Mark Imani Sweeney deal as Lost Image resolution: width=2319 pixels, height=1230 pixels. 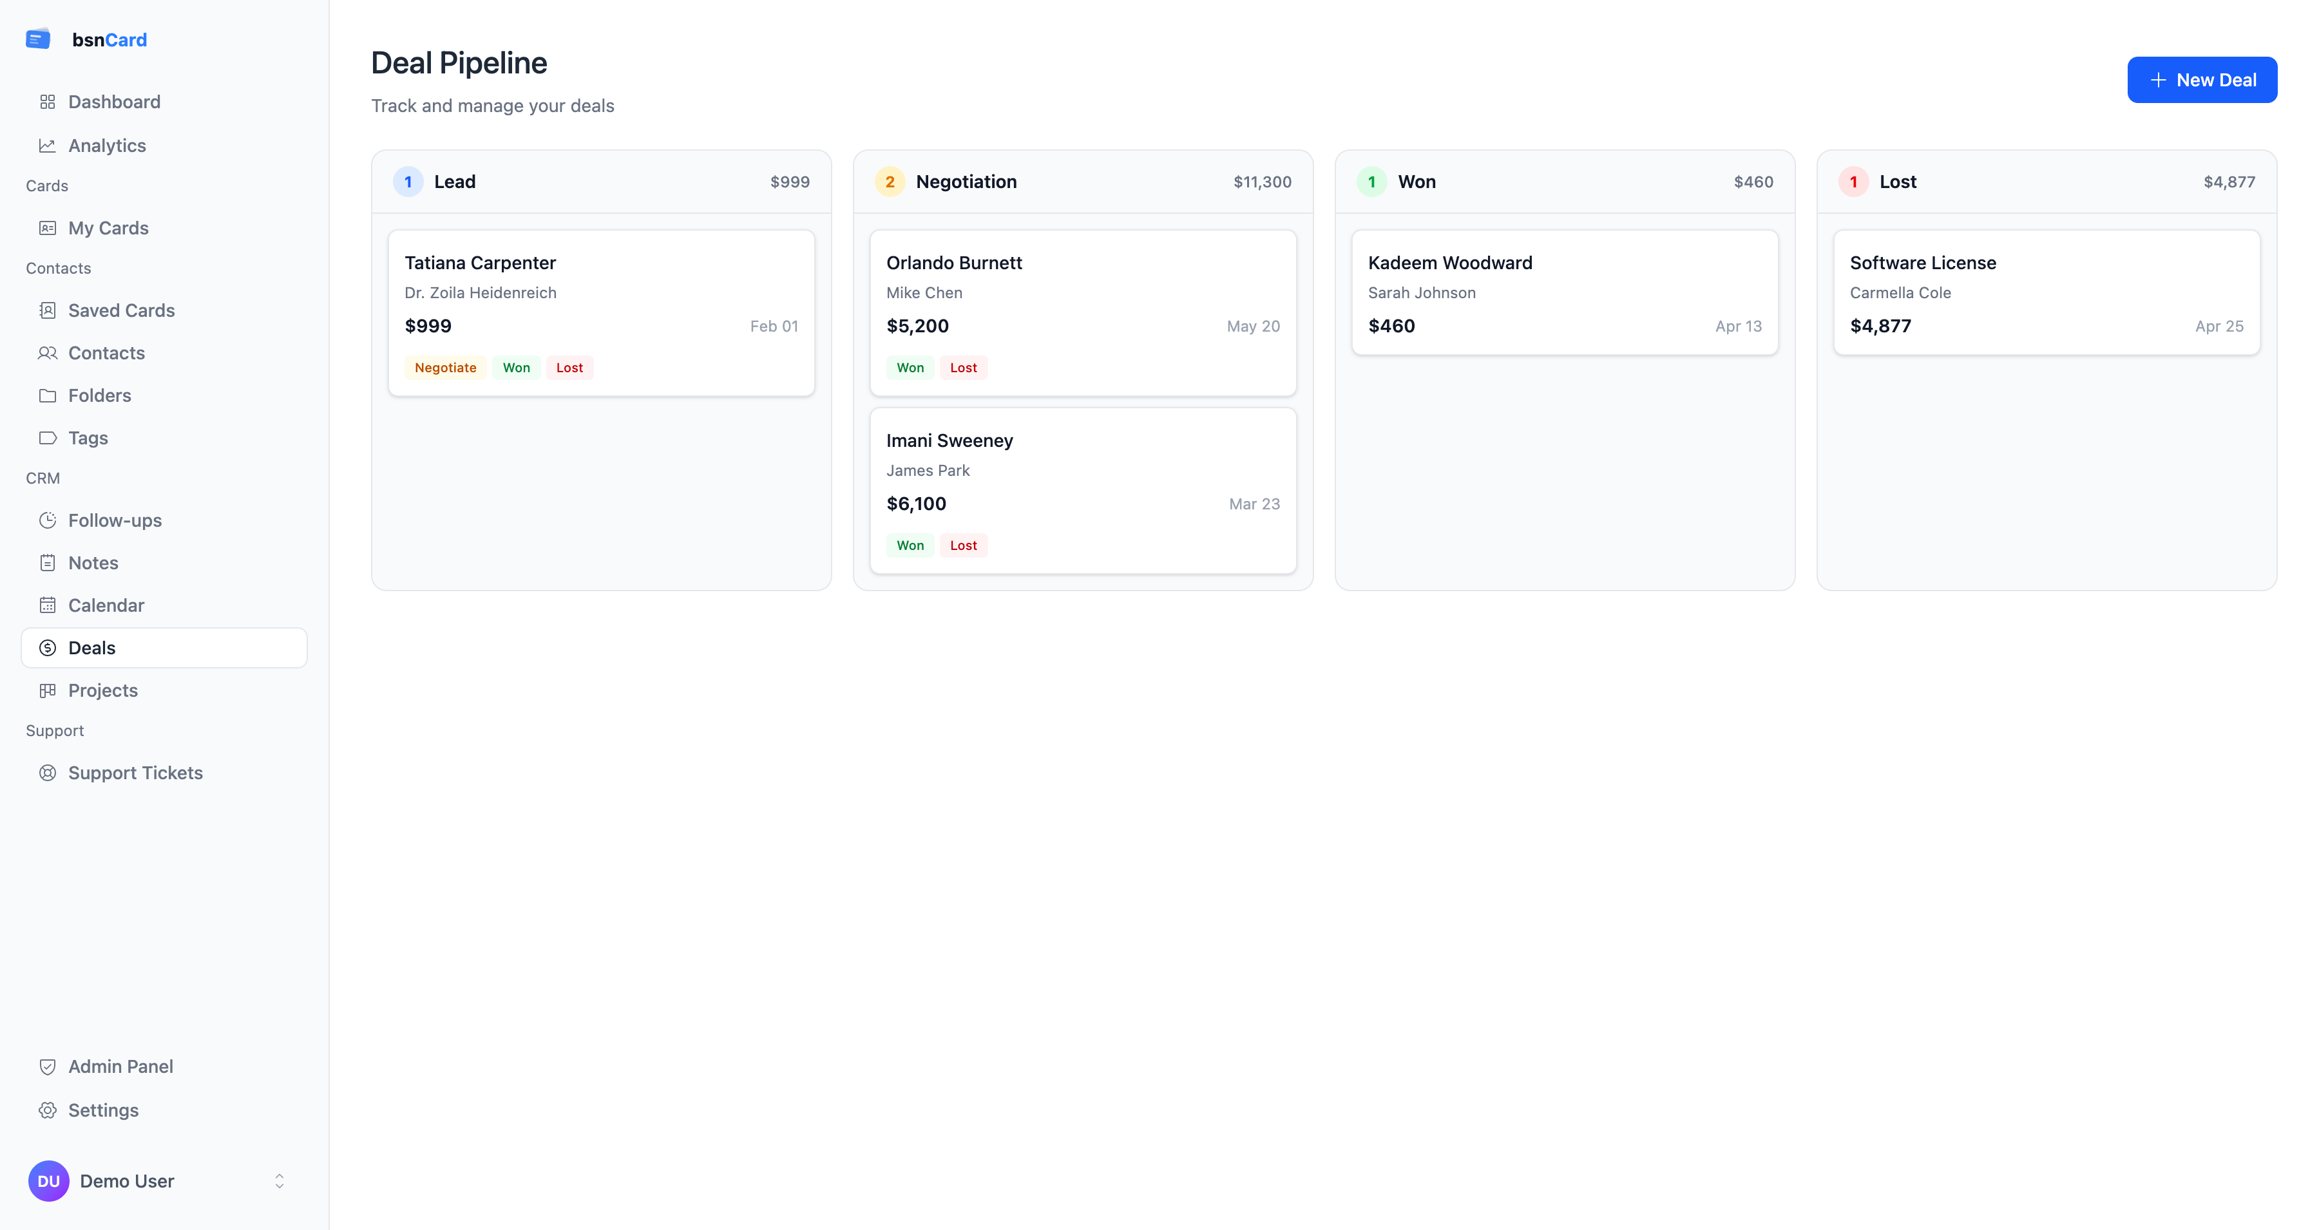click(x=962, y=545)
